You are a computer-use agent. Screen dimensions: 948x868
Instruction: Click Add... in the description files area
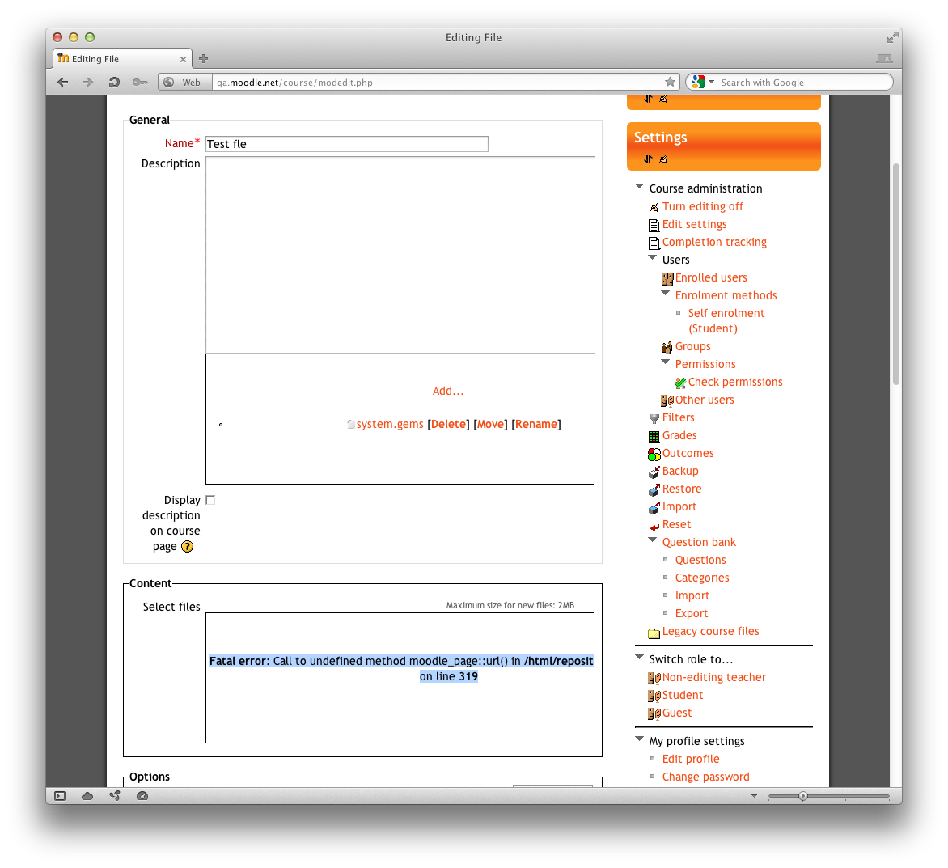pyautogui.click(x=448, y=391)
